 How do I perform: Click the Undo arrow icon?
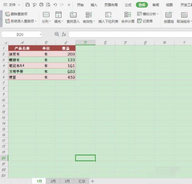(x=55, y=5)
